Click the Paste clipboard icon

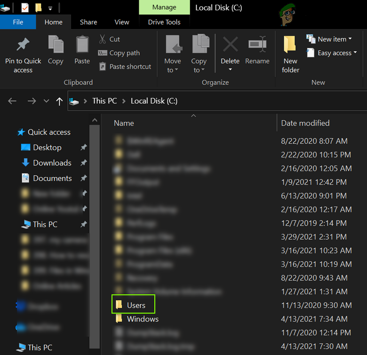click(82, 46)
